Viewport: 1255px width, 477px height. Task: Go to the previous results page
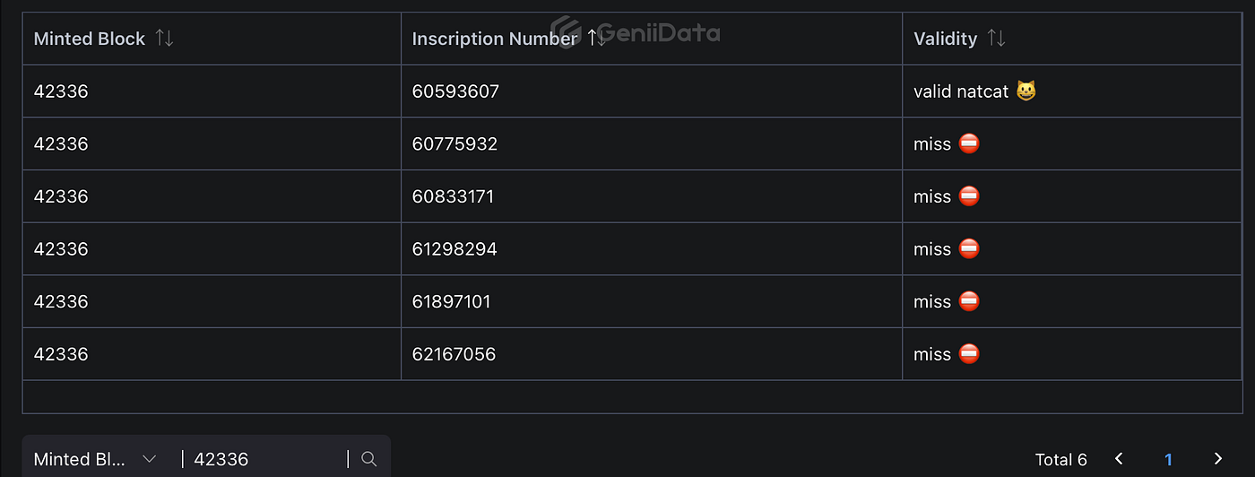(1119, 459)
